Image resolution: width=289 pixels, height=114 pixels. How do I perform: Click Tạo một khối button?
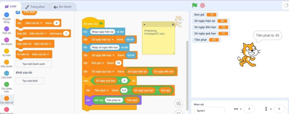coord(30,81)
